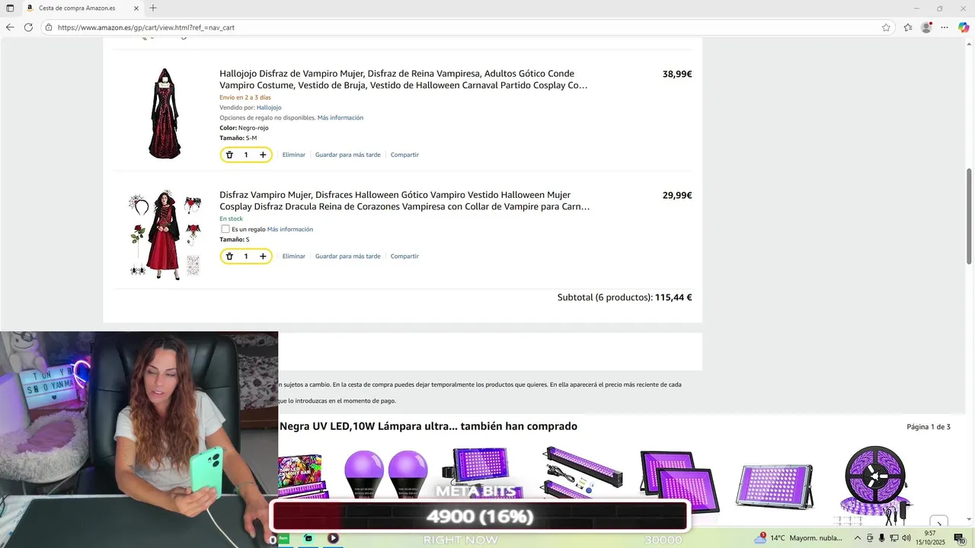Click the Meet Now camera tray icon
Image resolution: width=975 pixels, height=548 pixels.
(870, 538)
